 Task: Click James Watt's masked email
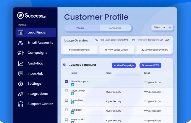click(153, 101)
